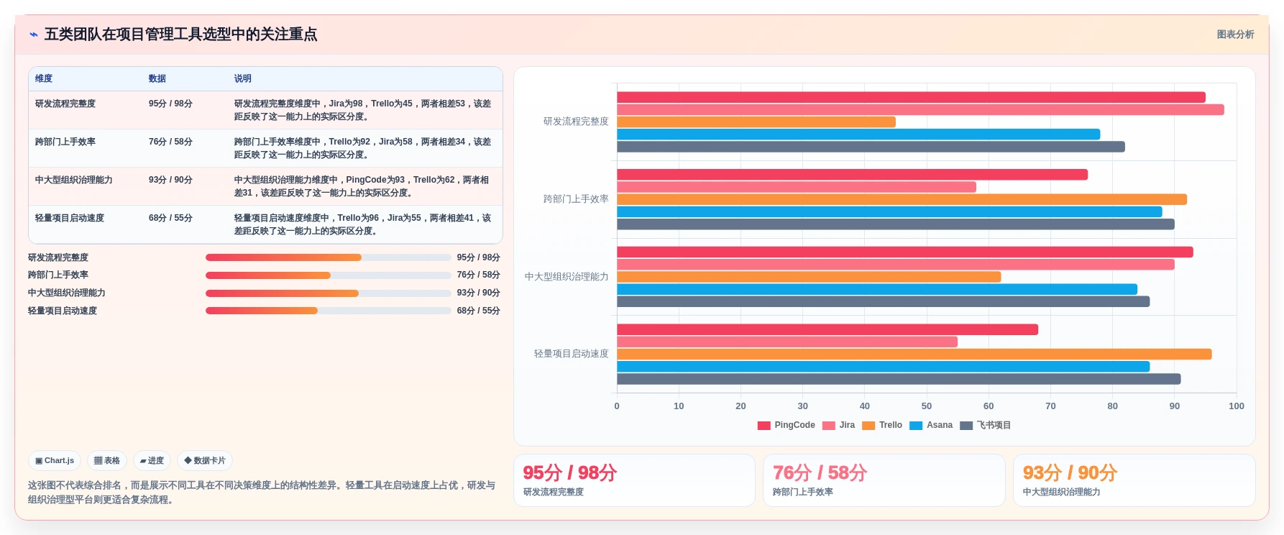
Task: Click table cell value 76分 / 58分
Action: 170,142
